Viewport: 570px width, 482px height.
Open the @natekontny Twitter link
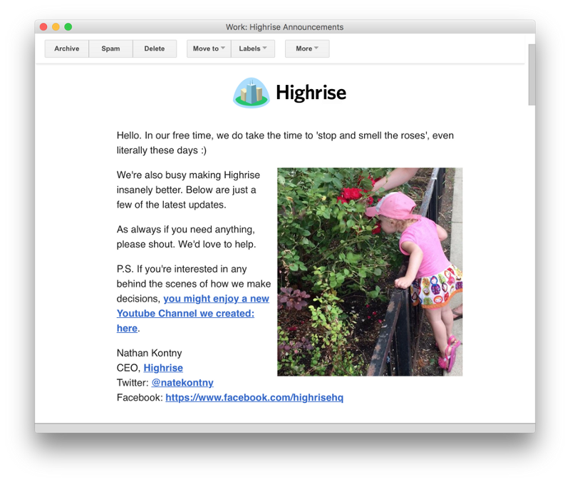[x=182, y=383]
